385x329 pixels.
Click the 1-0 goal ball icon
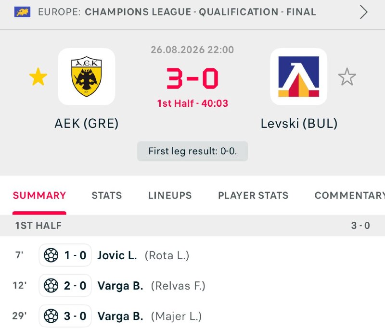(x=51, y=255)
